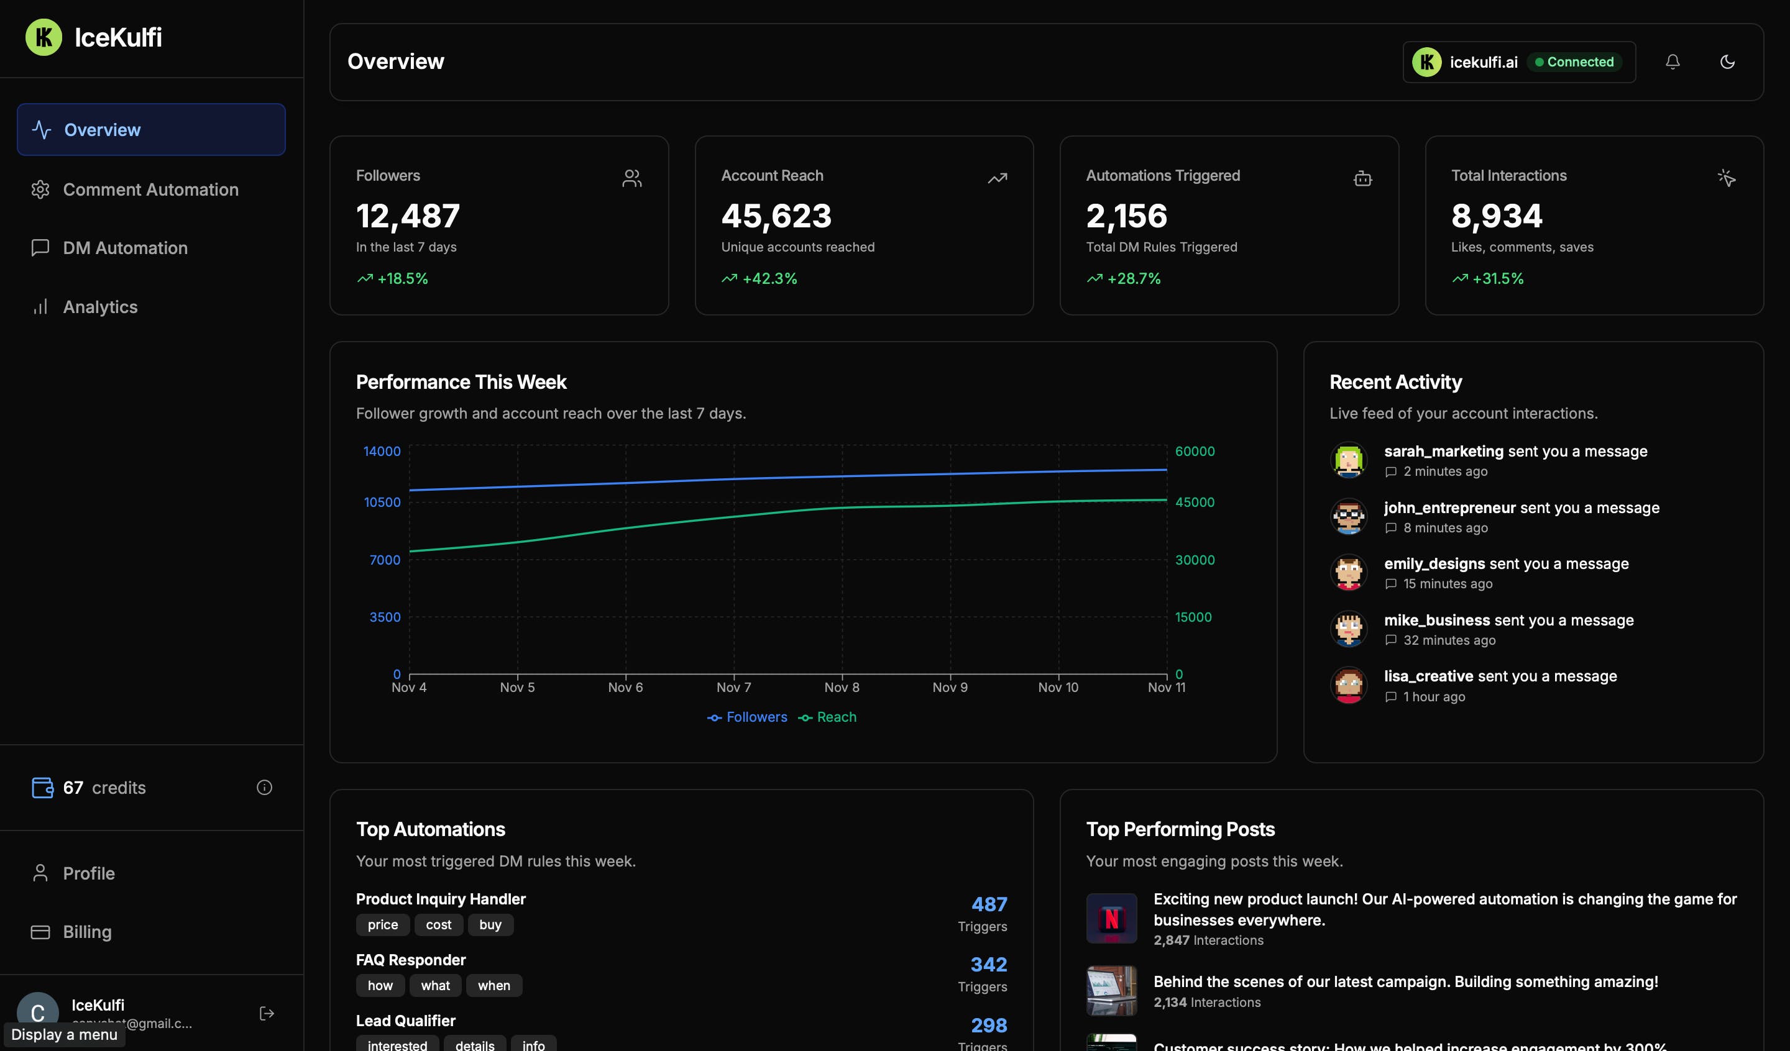Click the Automations Triggered bot icon
1790x1051 pixels.
pyautogui.click(x=1362, y=178)
